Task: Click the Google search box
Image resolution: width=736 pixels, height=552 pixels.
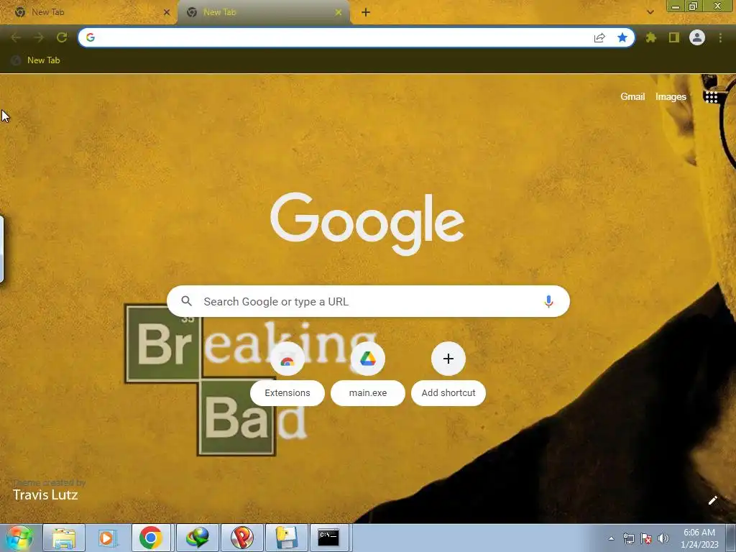Action: coord(368,301)
